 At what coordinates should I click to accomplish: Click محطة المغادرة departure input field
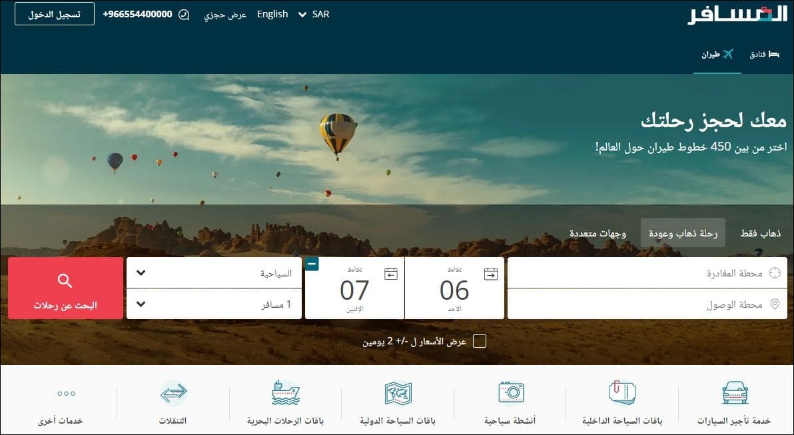(x=647, y=273)
